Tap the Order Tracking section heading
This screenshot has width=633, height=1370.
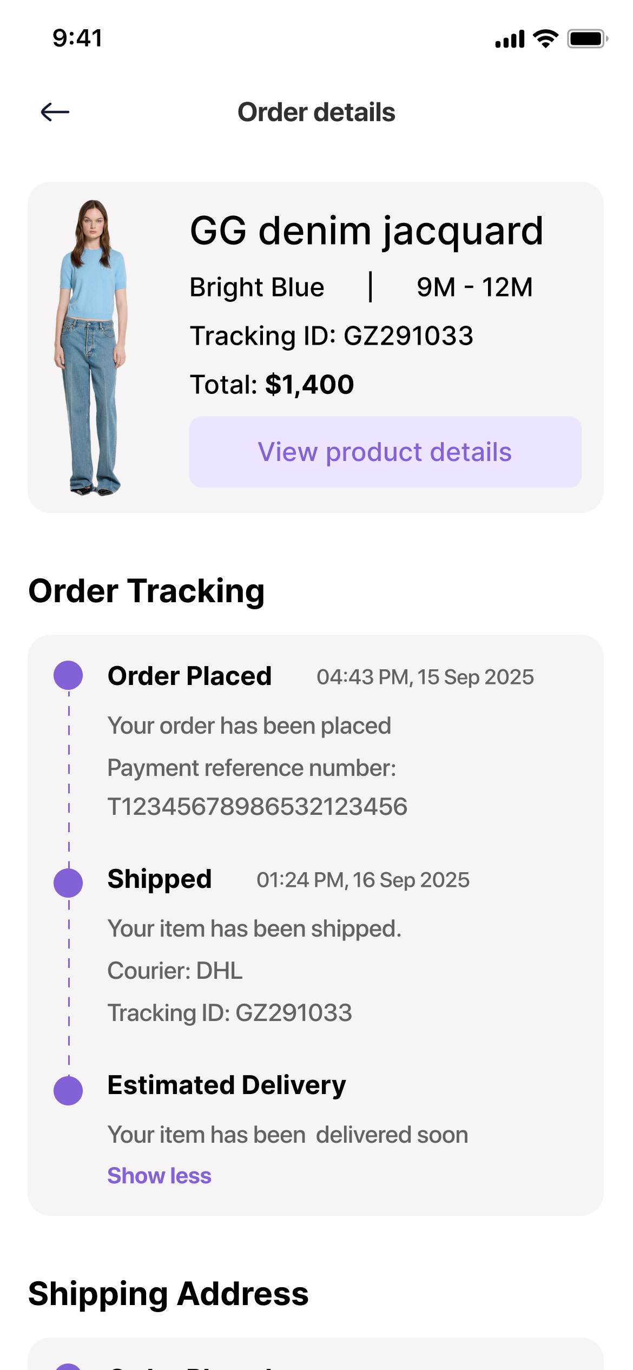click(146, 590)
